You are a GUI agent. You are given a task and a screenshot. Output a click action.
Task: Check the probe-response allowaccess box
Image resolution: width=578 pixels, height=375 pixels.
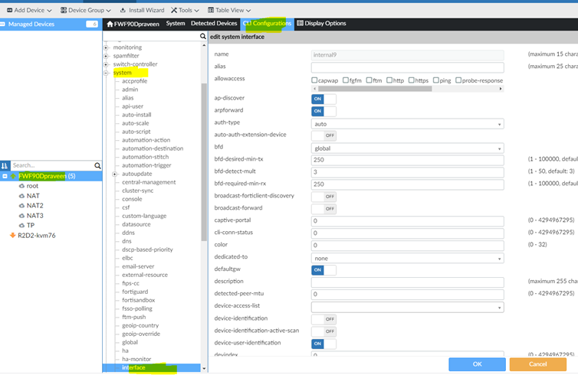coord(458,80)
